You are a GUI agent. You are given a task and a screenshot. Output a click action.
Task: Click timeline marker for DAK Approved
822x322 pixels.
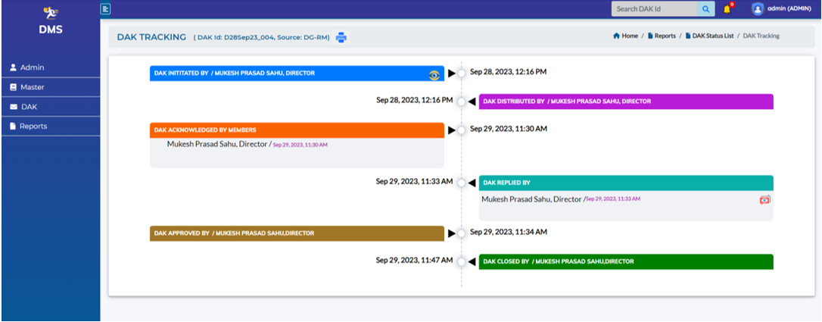click(461, 233)
